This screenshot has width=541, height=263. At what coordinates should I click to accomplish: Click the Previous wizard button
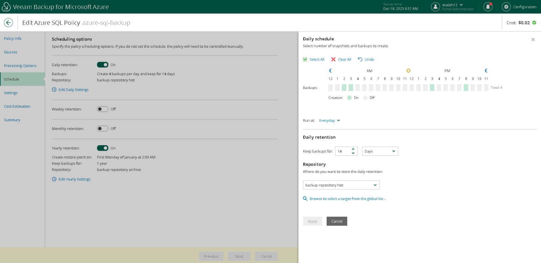211,256
